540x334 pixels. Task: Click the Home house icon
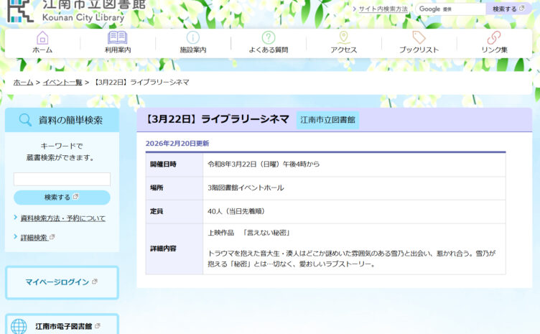click(x=42, y=37)
